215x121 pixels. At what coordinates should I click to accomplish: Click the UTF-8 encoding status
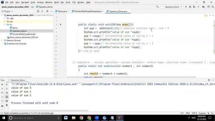194,113
